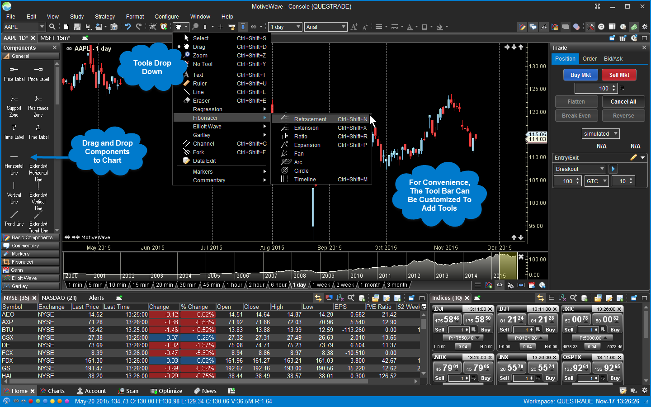
Task: Click the Sell Mkt button
Action: point(619,75)
